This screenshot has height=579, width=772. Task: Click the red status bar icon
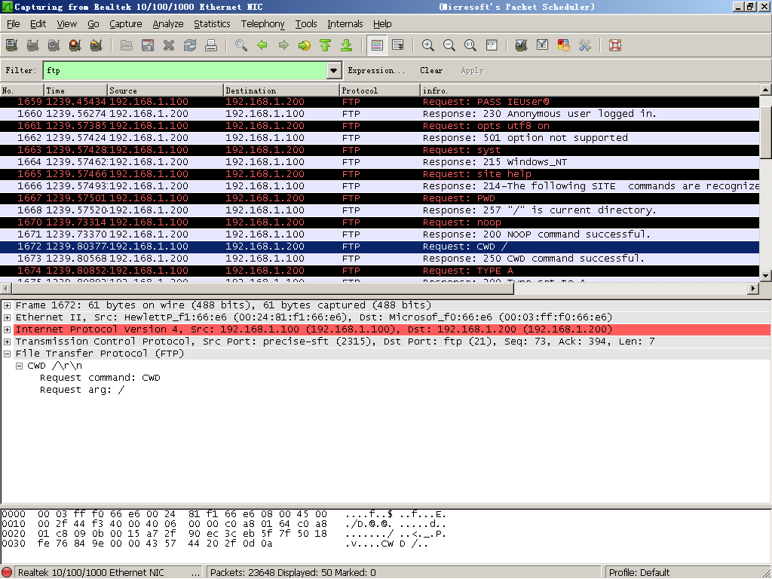click(x=7, y=573)
